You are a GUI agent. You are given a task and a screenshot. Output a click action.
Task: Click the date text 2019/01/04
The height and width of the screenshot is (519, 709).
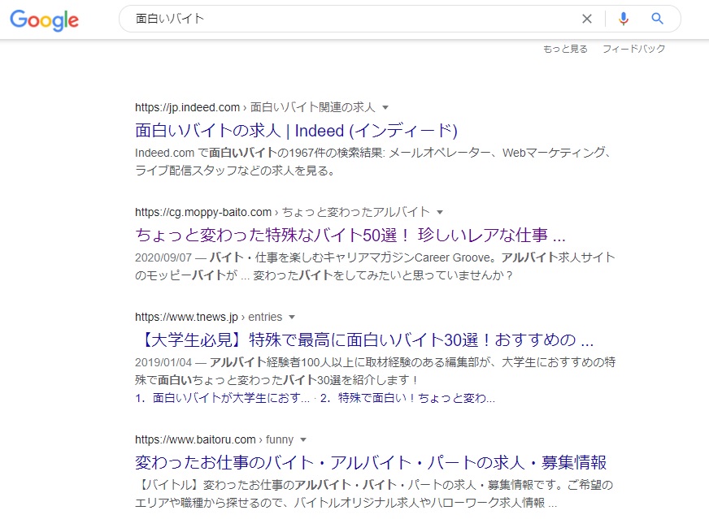point(163,362)
